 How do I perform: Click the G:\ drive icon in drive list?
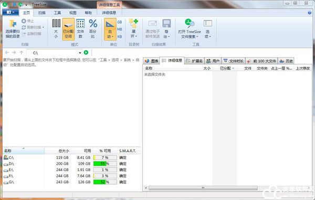coord(6,182)
